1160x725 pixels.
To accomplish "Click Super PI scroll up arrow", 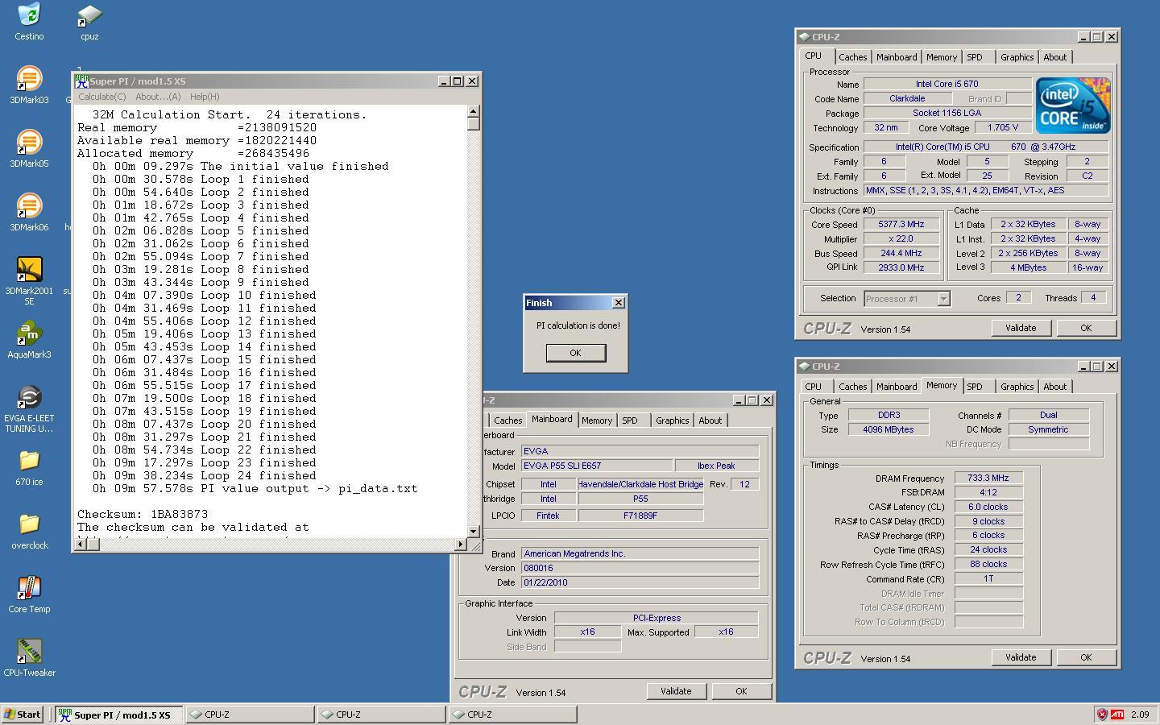I will 474,112.
